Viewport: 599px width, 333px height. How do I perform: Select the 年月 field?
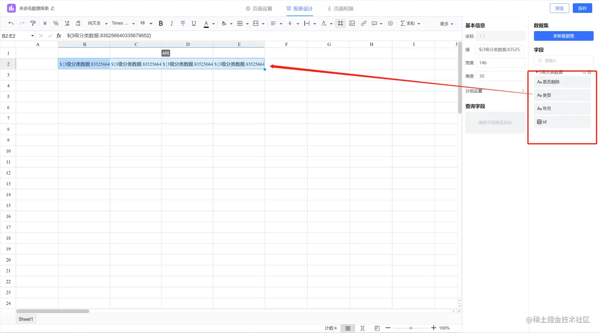point(563,109)
